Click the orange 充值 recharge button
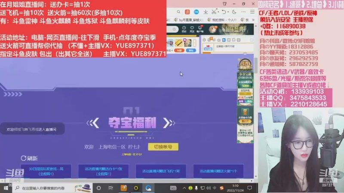Screen dimensions: 344x193 179,50
